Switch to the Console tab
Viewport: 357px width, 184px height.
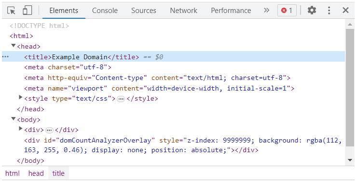tap(105, 11)
